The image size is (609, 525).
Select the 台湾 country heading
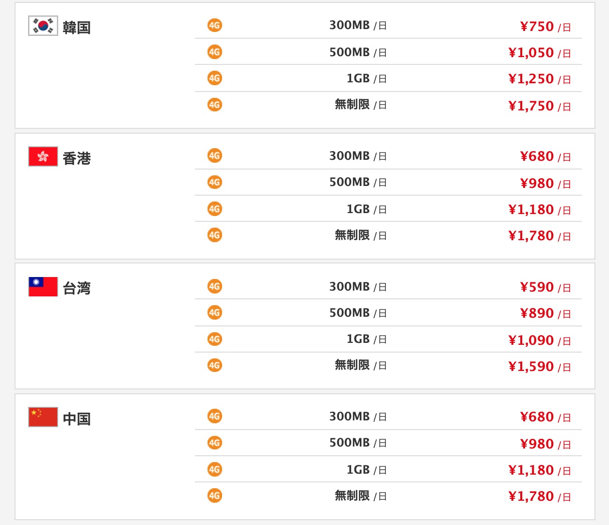point(77,288)
